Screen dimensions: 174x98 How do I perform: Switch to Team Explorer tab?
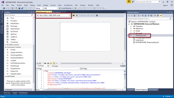[x=153, y=90]
